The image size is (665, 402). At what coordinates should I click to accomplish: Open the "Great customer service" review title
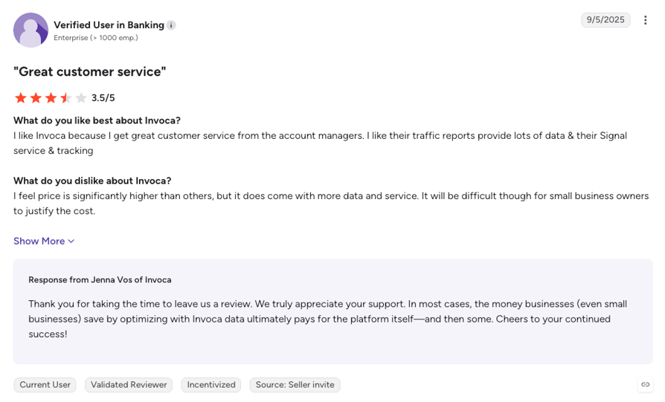click(89, 71)
